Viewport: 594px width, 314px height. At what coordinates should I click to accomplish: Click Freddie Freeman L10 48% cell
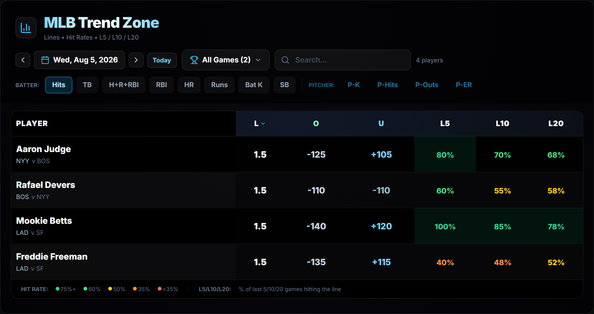click(x=502, y=262)
